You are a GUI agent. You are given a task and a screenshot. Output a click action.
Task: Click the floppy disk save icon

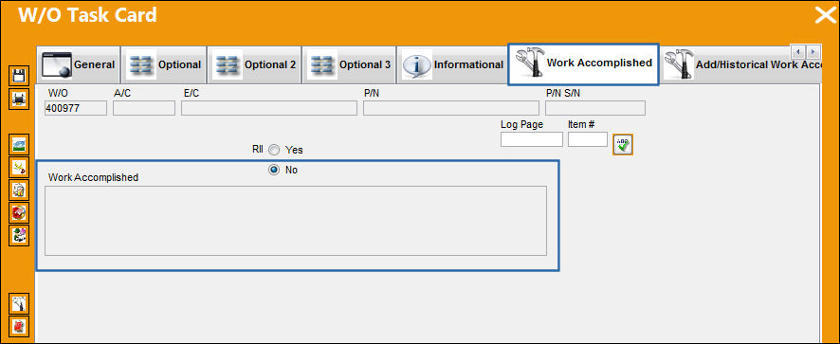[x=19, y=76]
